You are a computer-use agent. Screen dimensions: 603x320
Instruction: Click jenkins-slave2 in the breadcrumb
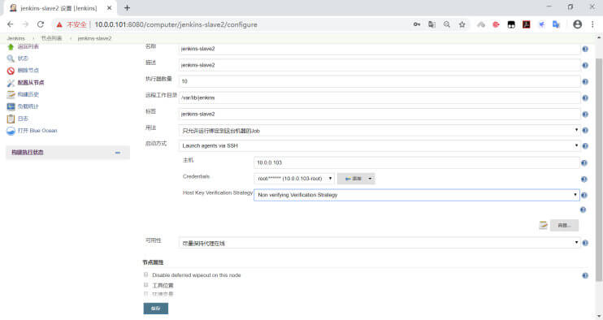point(94,38)
